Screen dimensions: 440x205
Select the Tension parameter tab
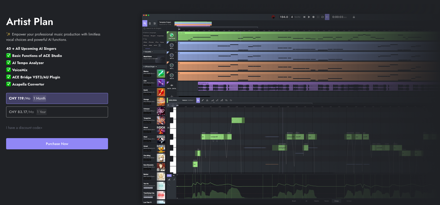327,201
